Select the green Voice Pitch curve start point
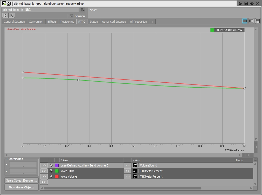 coord(23,78)
